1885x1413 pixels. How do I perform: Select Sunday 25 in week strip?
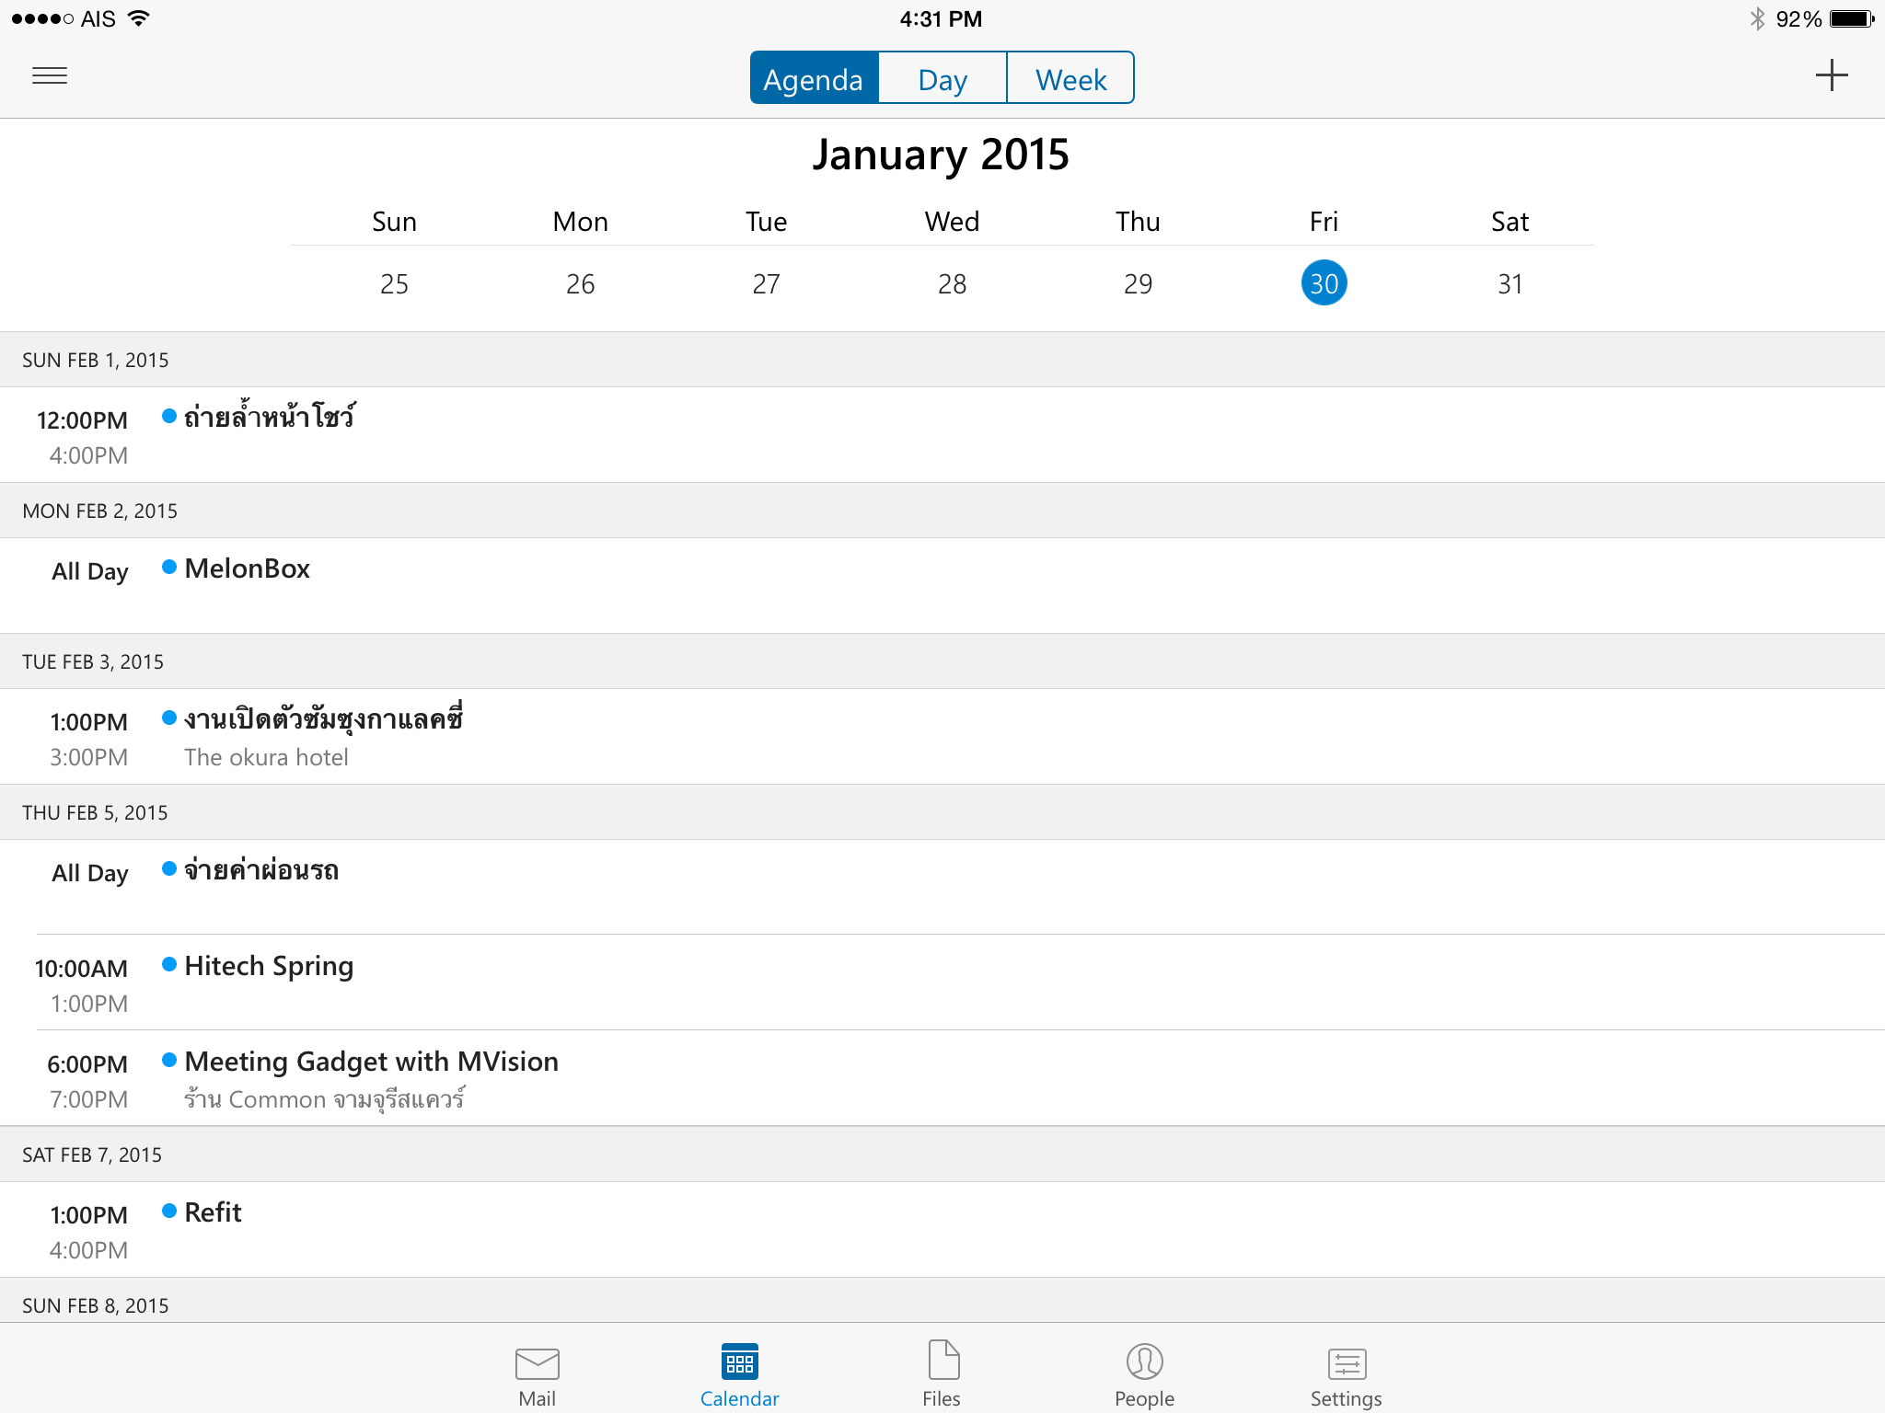tap(394, 283)
